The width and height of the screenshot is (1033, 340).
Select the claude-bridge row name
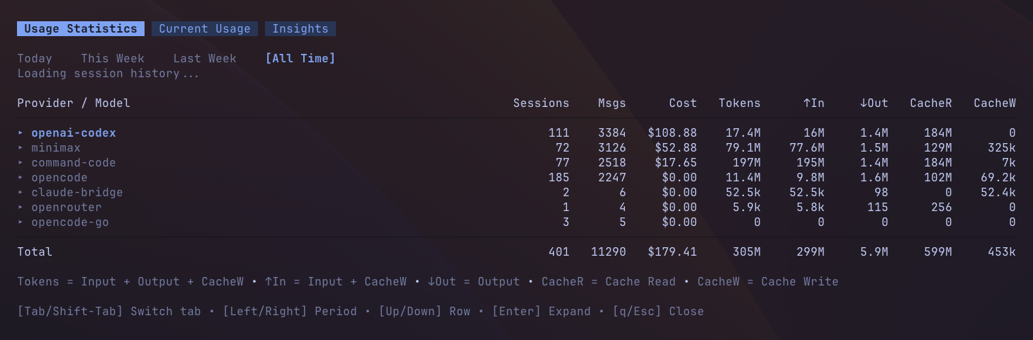(x=77, y=193)
